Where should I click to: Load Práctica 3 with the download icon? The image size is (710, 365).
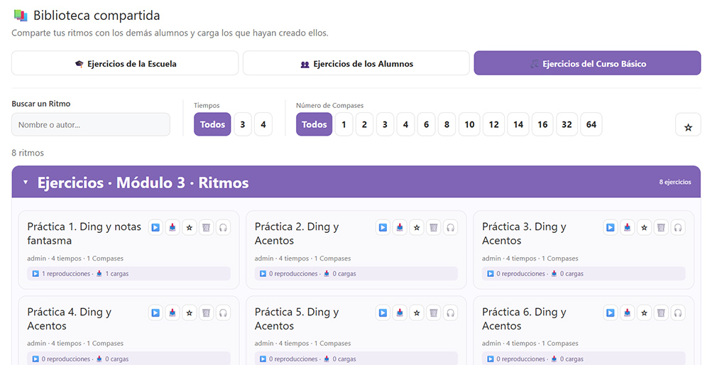pyautogui.click(x=627, y=227)
